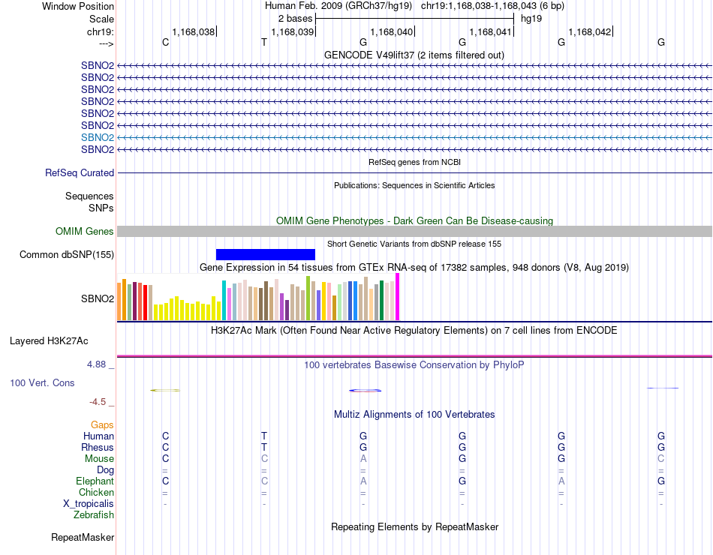
Task: Click the H3K27Ac Mark ENCODE track title
Action: (414, 331)
